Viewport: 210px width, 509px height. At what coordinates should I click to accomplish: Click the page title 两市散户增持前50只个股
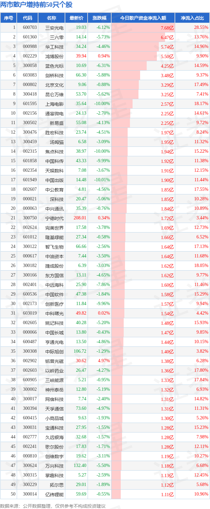36,5
